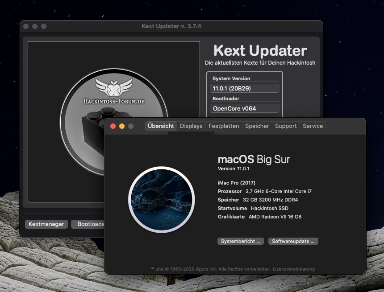Switch to the Übersicht tab
Viewport: 384px width, 292px height.
pyautogui.click(x=161, y=126)
